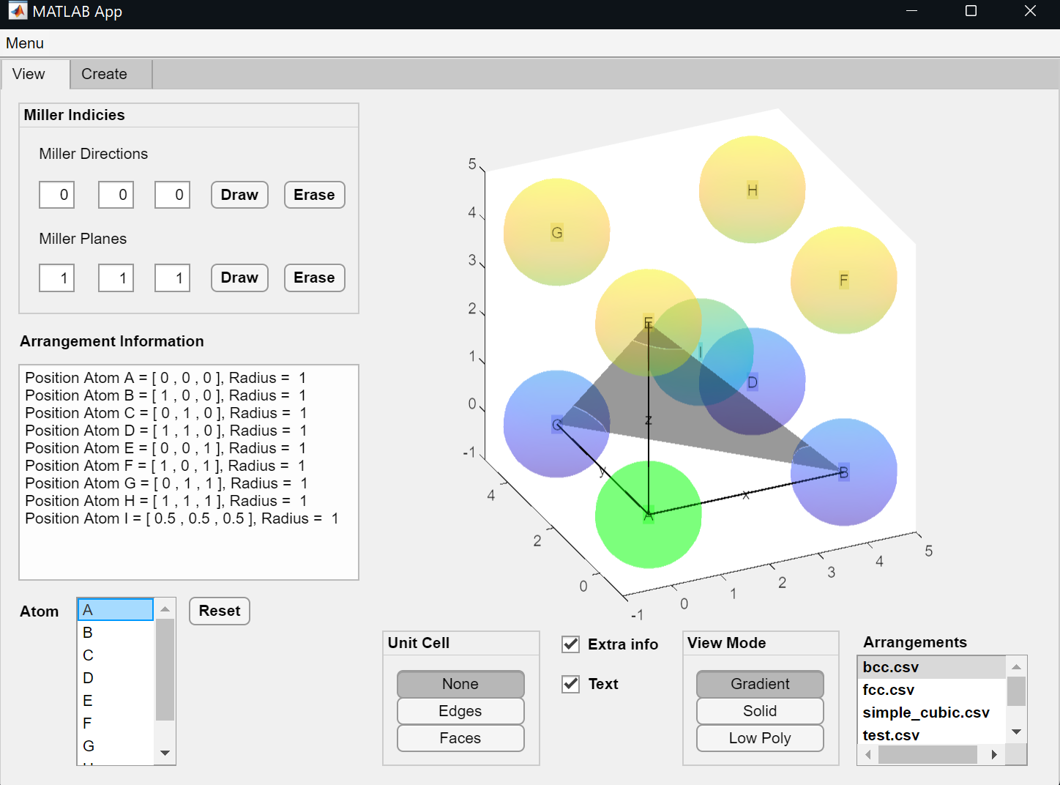This screenshot has height=785, width=1060.
Task: Set Unit Cell display to None
Action: (460, 683)
